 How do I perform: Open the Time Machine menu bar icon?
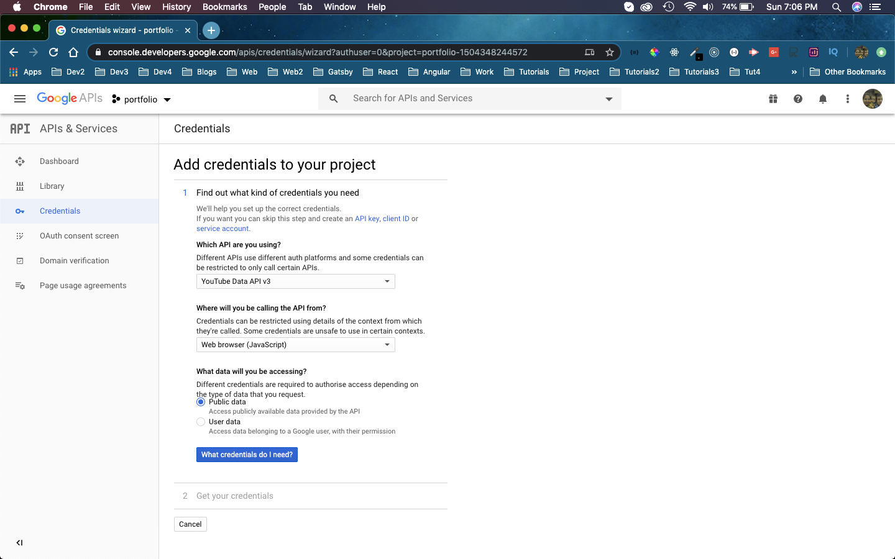(669, 7)
